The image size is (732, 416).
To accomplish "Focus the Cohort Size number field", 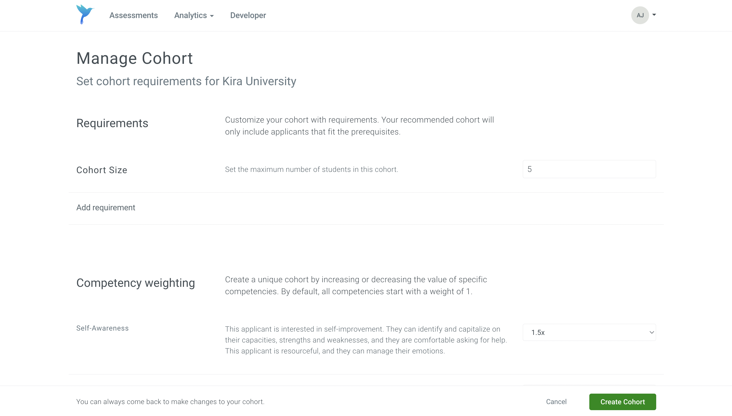I will point(589,169).
